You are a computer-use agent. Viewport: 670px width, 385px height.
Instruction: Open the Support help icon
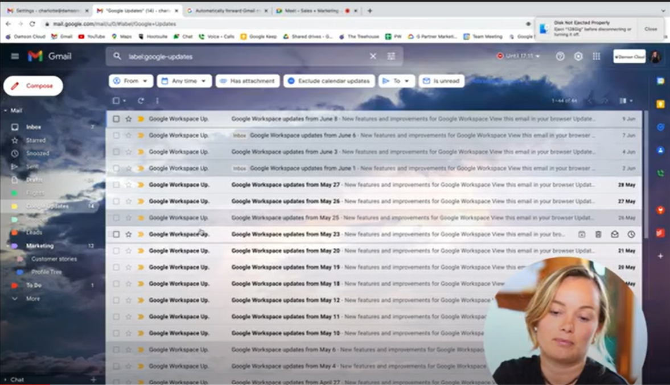[560, 56]
